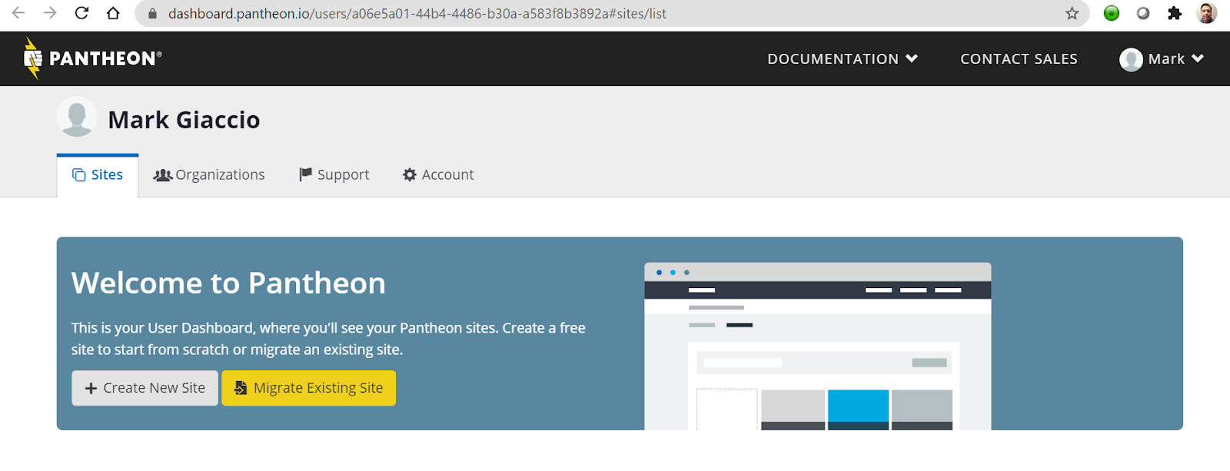The image size is (1230, 471).
Task: Click Migrate Existing Site button
Action: (309, 388)
